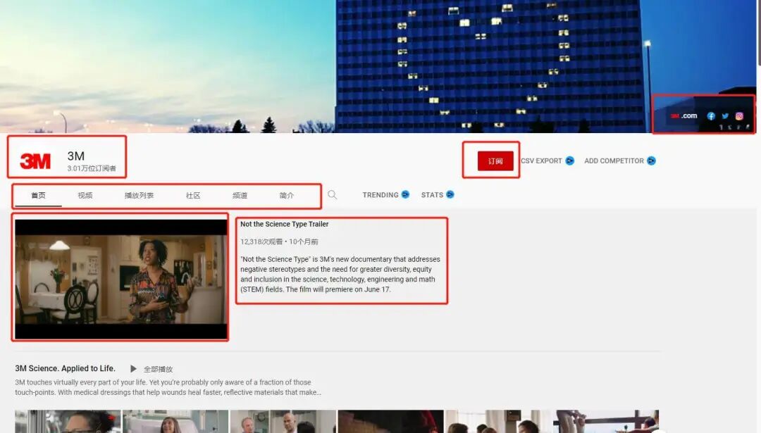Screen dimensions: 761x433
Task: Switch to the 视频 videos tab
Action: pyautogui.click(x=85, y=196)
